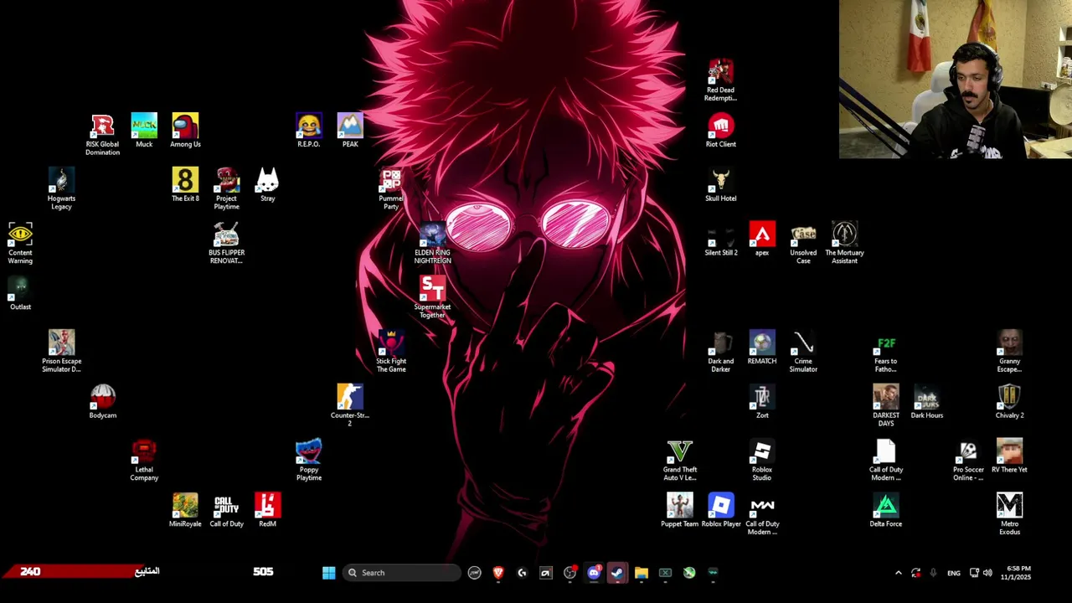Click the webcam overlay thumbnail

click(x=956, y=80)
